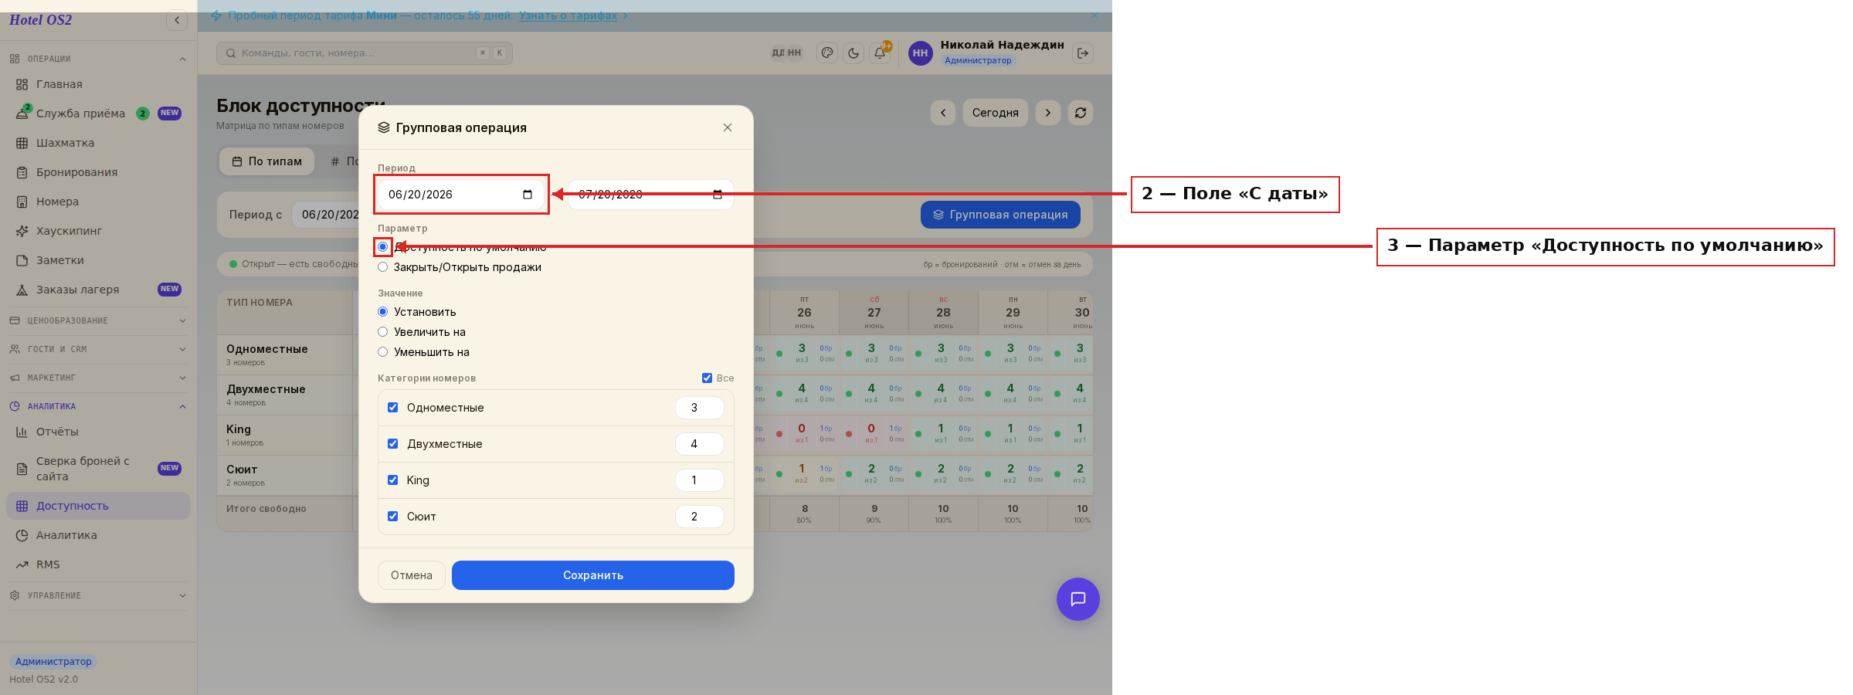
Task: Collapse sidebar with the chevron icon
Action: tap(177, 20)
